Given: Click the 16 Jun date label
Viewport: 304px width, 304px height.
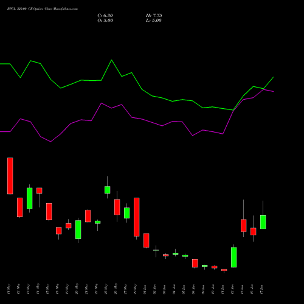Looking at the screenshot, I should 252,289.
